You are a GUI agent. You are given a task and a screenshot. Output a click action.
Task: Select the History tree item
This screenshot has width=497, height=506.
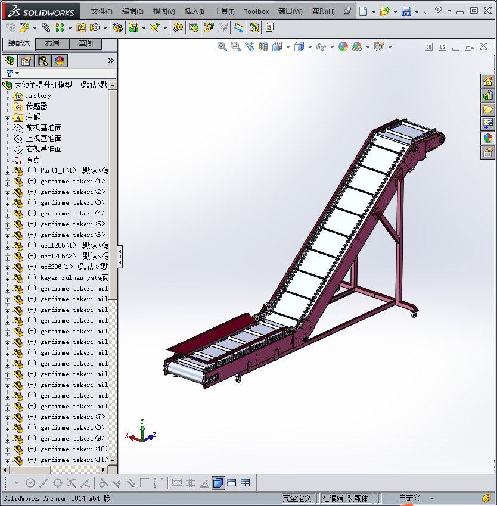point(39,95)
